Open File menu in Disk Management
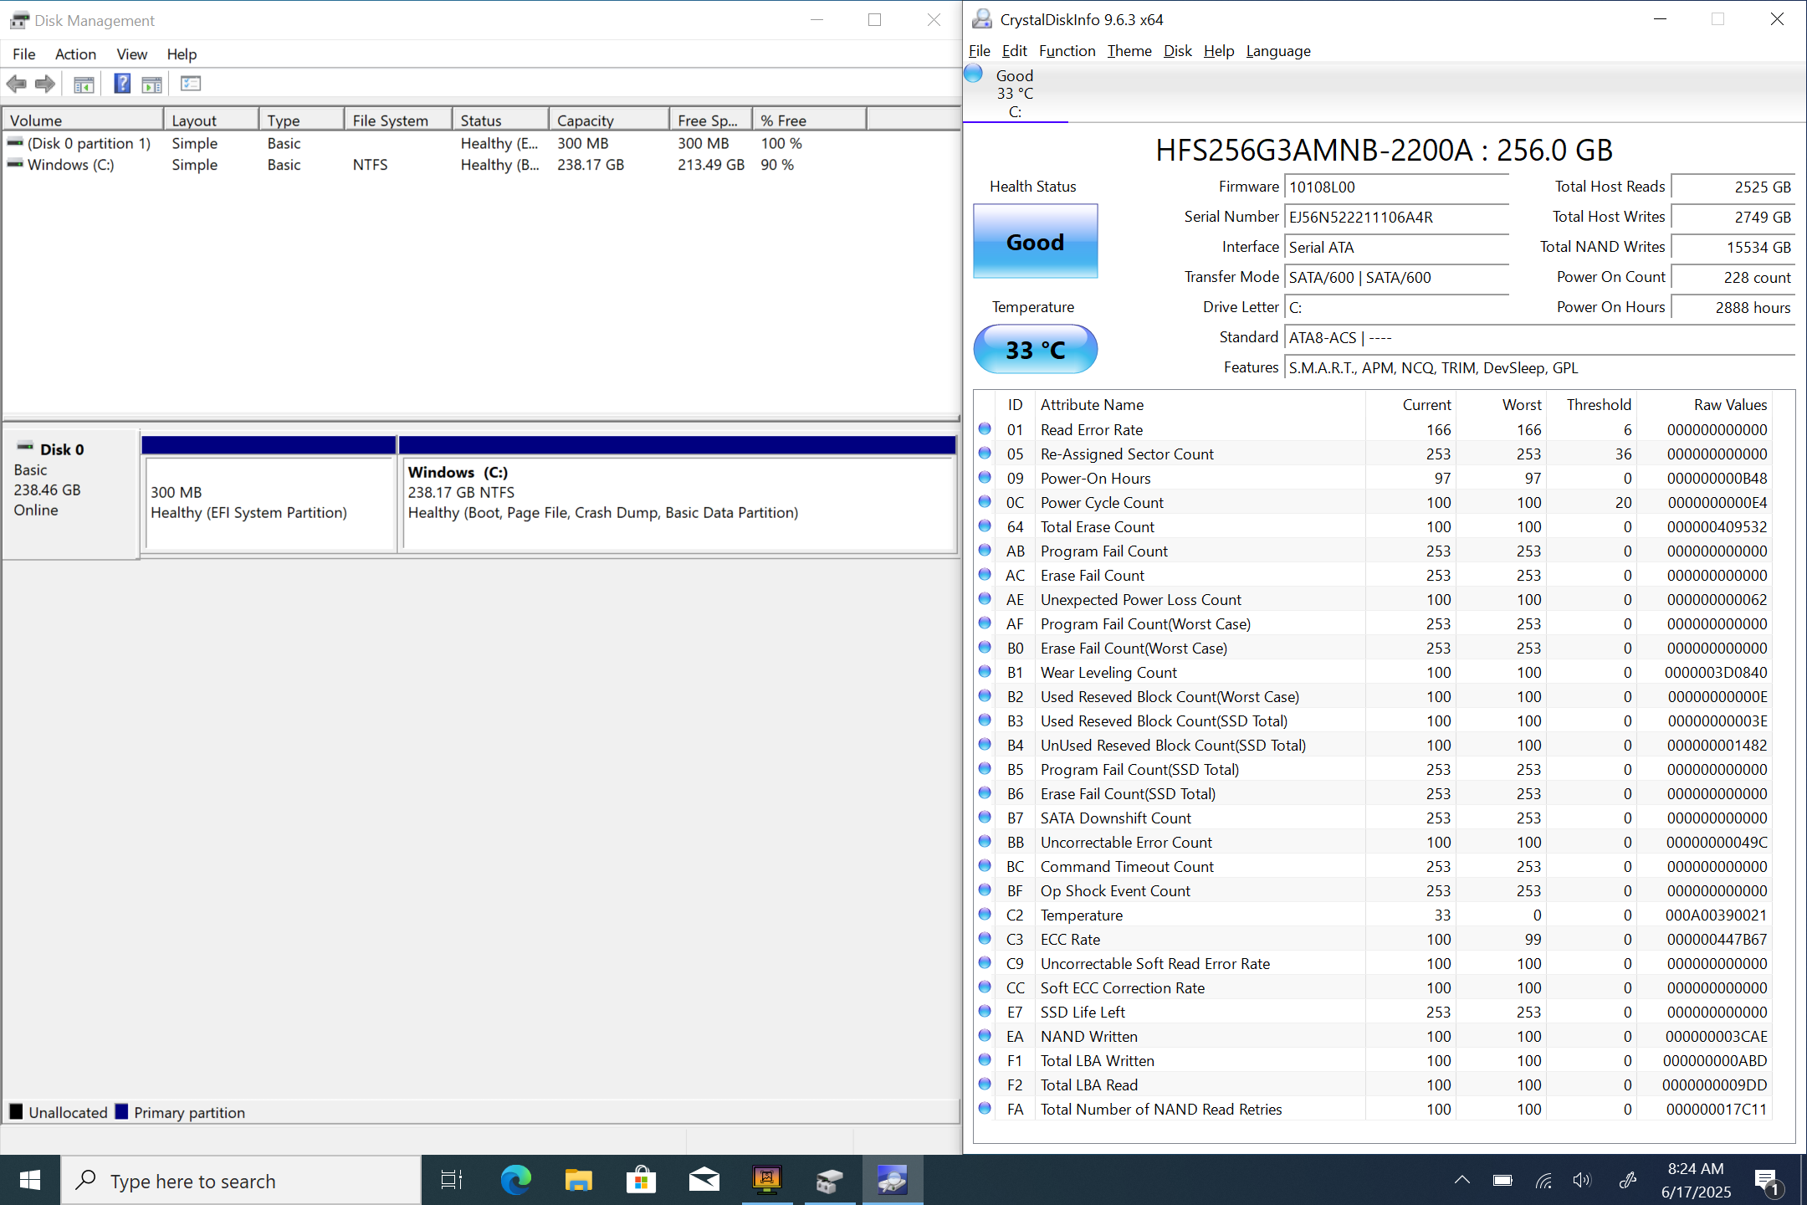The width and height of the screenshot is (1807, 1205). pyautogui.click(x=23, y=54)
